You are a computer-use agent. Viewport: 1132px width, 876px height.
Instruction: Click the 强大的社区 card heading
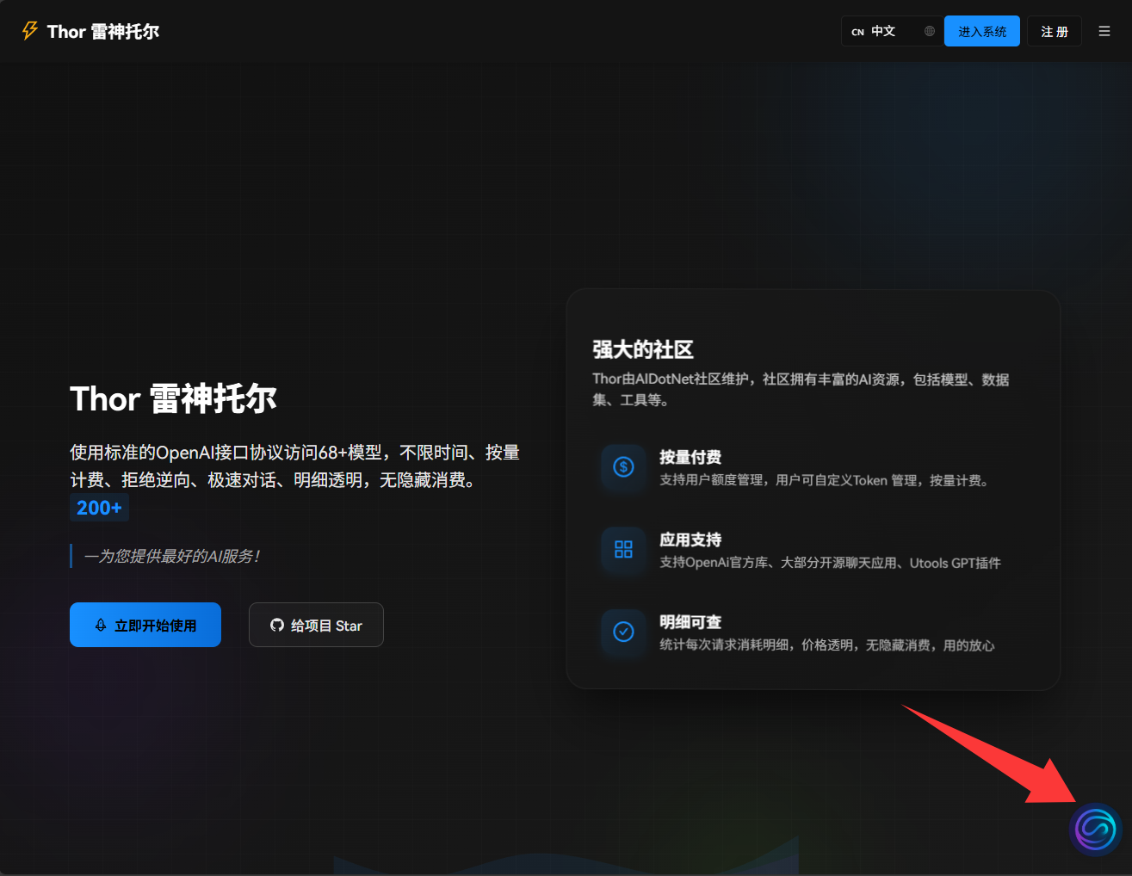click(643, 349)
